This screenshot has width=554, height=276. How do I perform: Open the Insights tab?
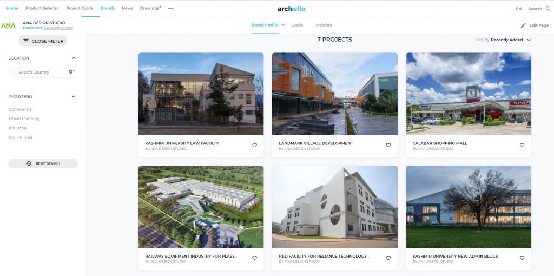[324, 25]
